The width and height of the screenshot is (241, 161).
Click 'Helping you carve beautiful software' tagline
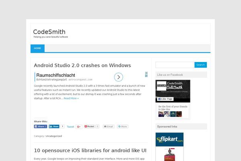click(51, 37)
